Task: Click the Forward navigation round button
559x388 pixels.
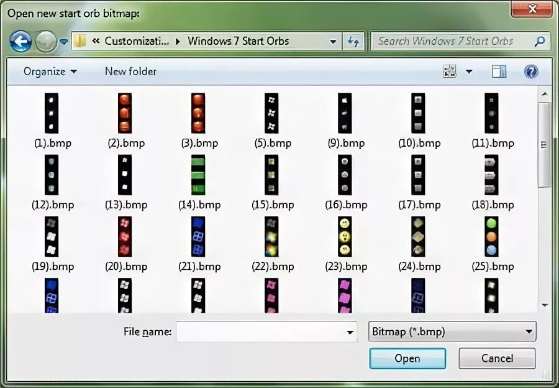Action: (x=45, y=42)
